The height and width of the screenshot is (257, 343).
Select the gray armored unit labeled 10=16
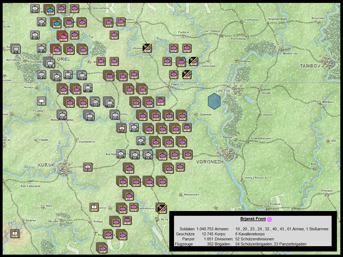click(x=88, y=88)
